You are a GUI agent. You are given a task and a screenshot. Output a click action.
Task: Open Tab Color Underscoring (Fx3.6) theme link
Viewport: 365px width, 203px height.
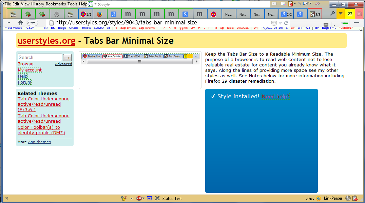43,104
